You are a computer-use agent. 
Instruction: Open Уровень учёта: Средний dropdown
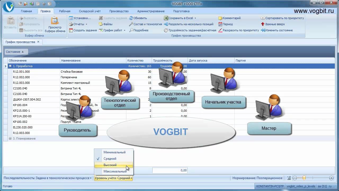point(113,178)
